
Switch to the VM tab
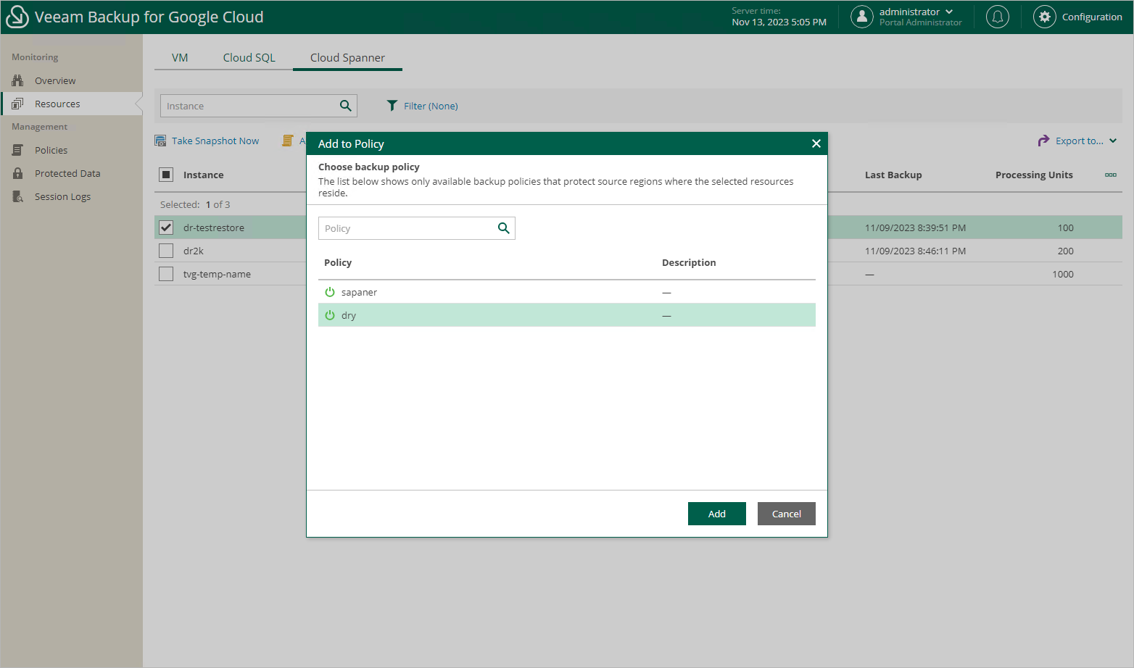click(180, 58)
